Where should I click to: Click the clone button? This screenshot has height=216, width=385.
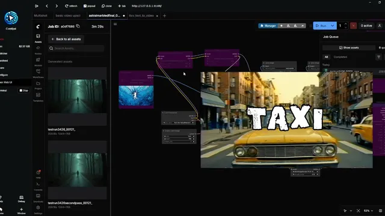[x=106, y=6]
